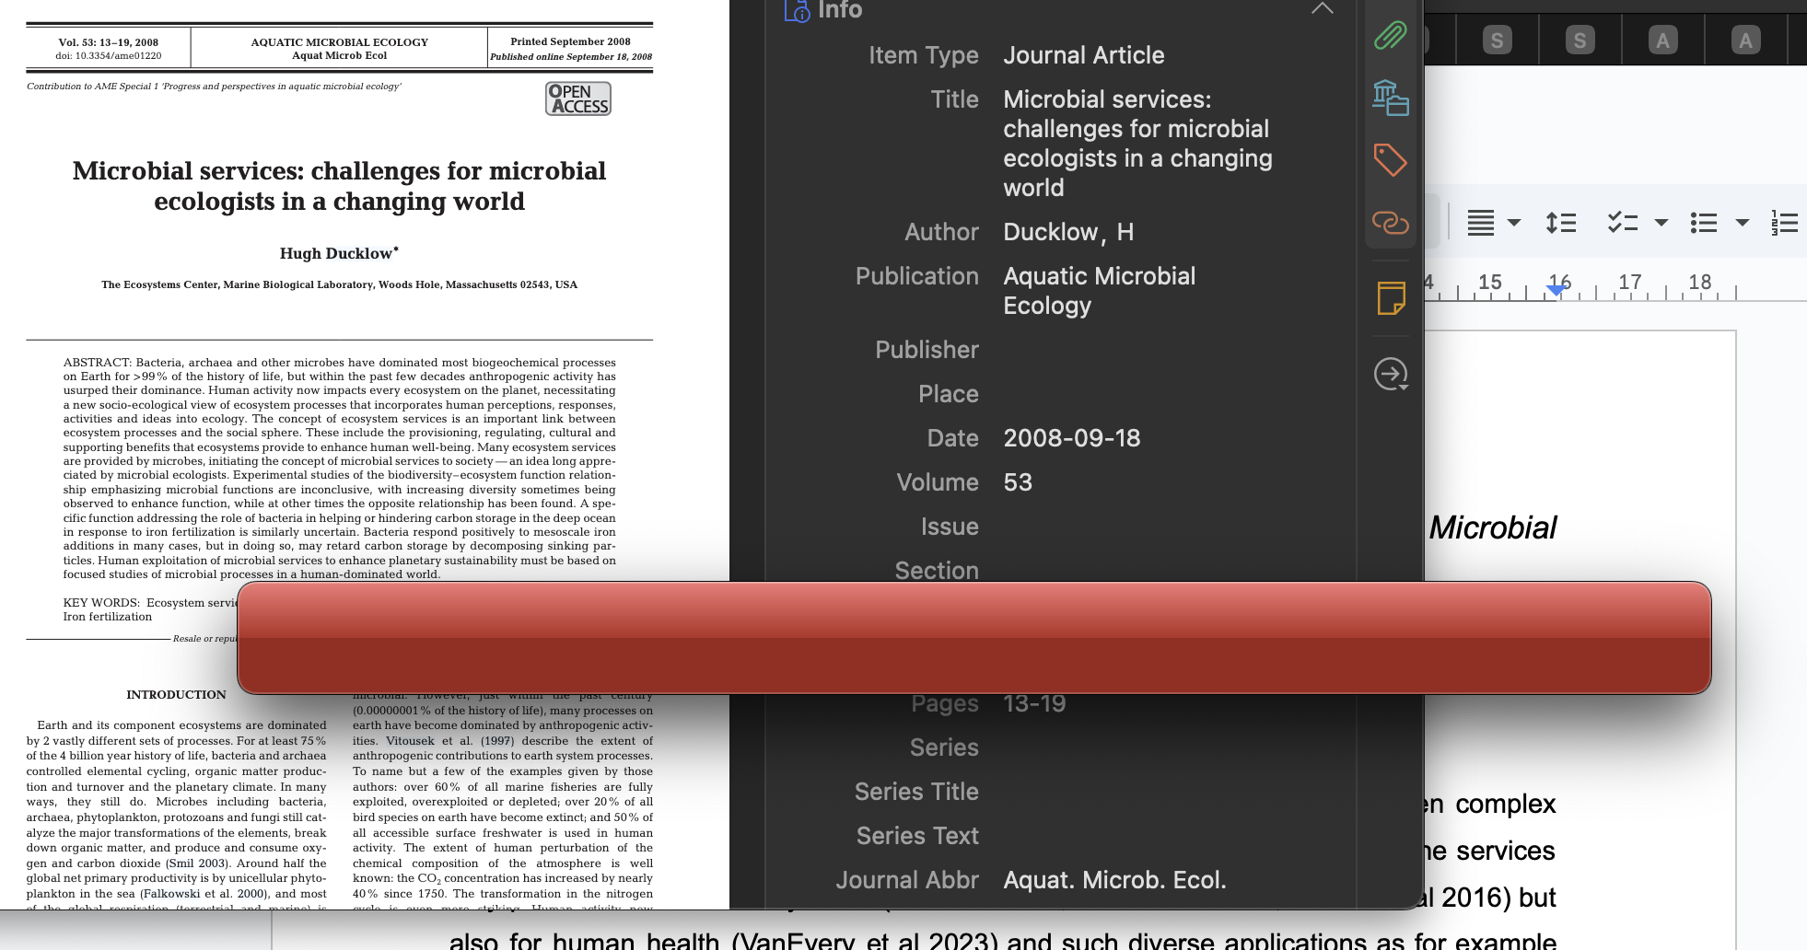Open Related items via chain link icon

click(1391, 222)
